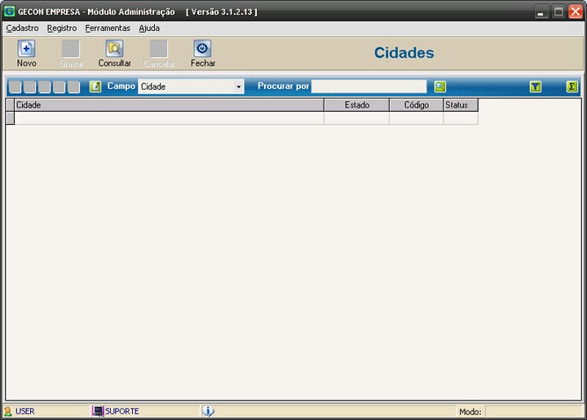This screenshot has width=587, height=420.
Task: Expand the Campo dropdown arrow
Action: click(238, 86)
